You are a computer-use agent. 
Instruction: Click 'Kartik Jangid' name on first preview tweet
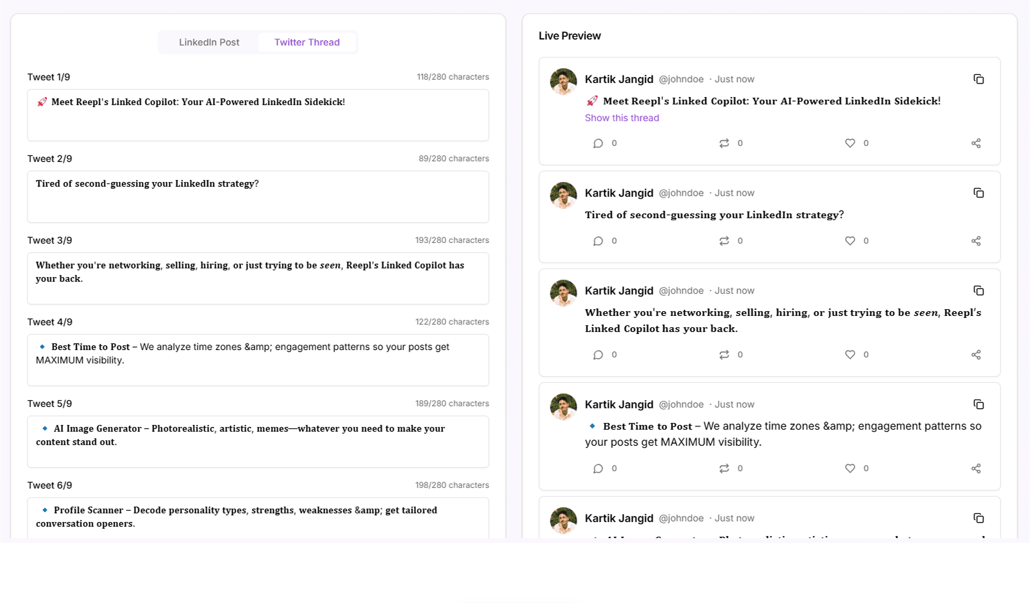619,79
